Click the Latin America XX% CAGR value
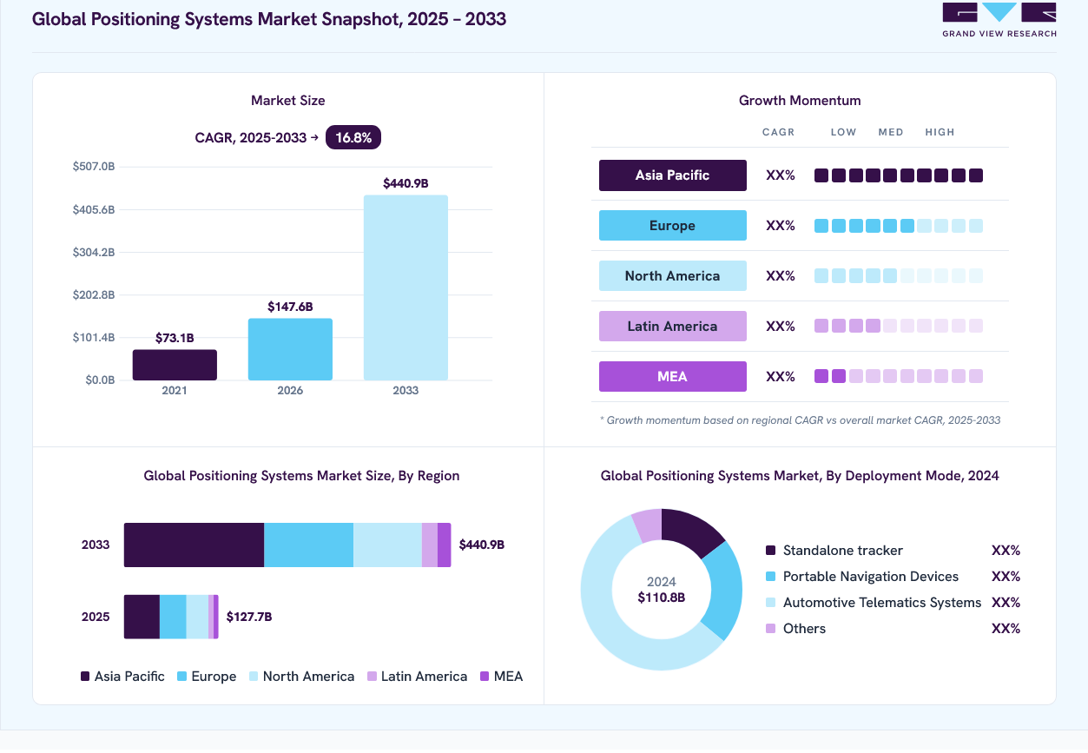Viewport: 1088px width, 753px height. [781, 327]
